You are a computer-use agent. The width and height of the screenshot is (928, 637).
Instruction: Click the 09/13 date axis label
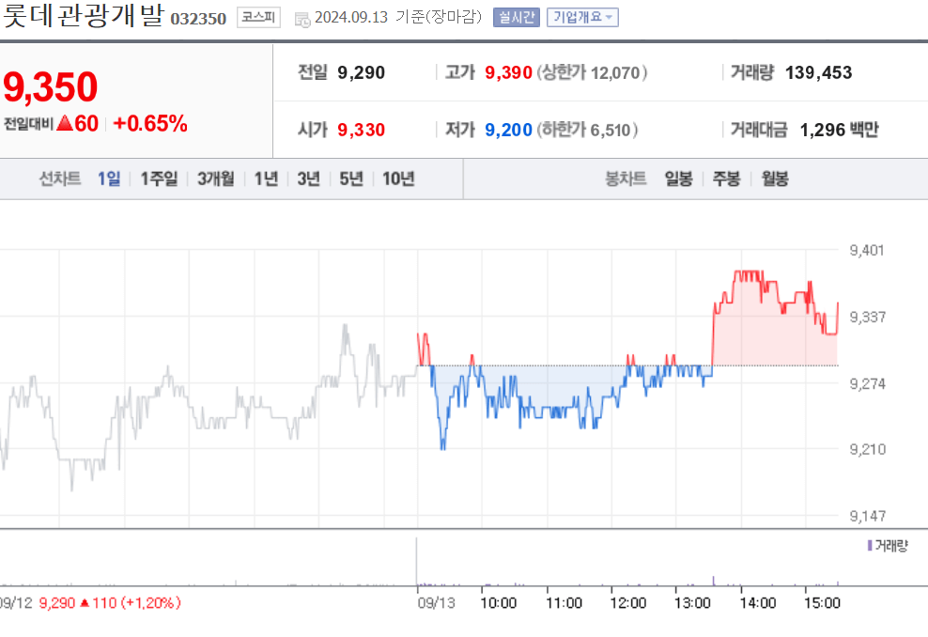point(436,603)
